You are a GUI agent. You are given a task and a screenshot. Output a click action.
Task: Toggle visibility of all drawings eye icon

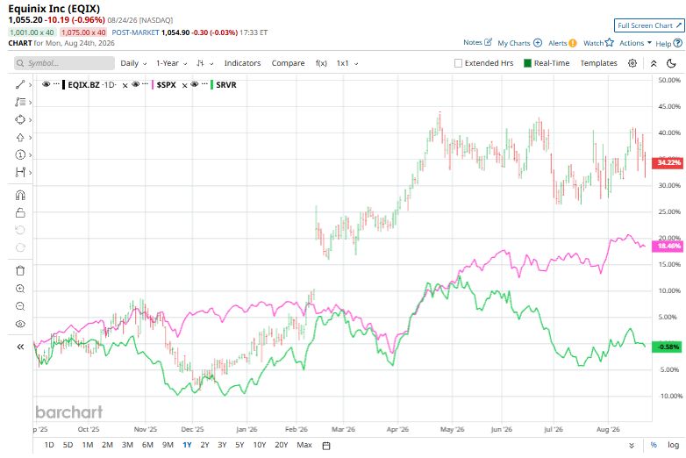20,324
